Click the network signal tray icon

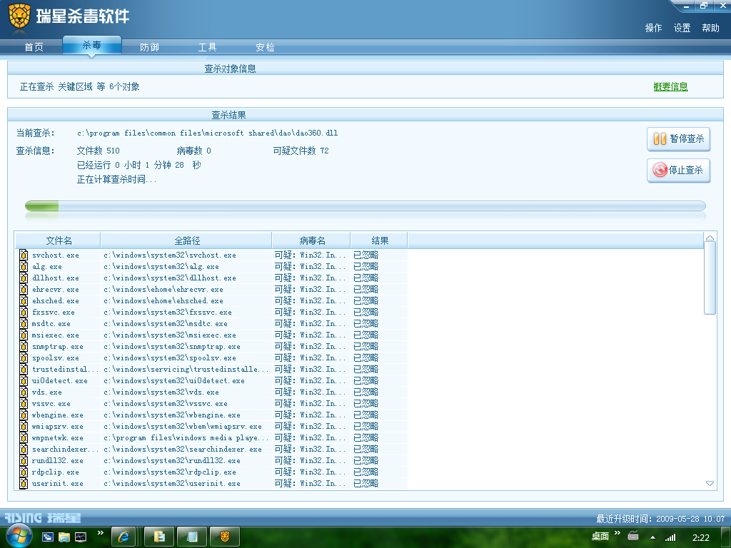click(670, 537)
